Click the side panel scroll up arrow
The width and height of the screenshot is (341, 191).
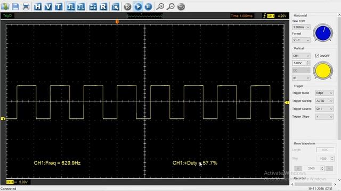point(339,15)
